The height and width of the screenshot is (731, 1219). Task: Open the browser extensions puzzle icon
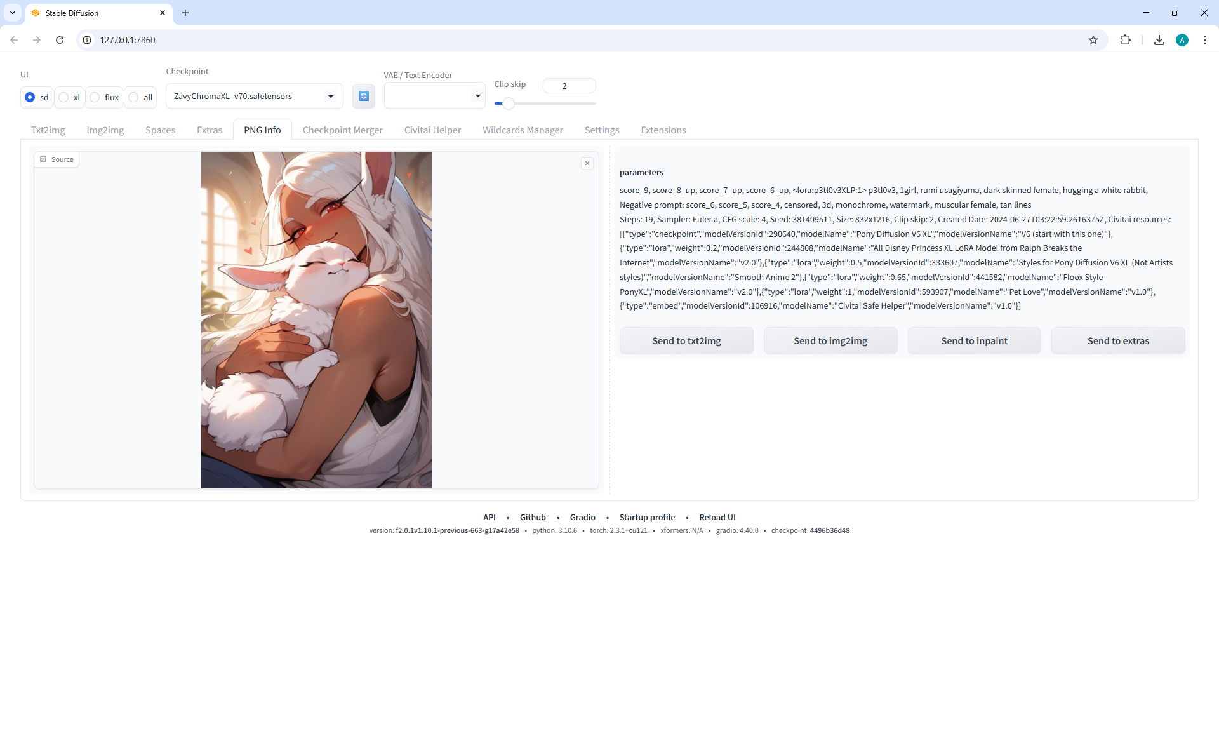tap(1125, 40)
